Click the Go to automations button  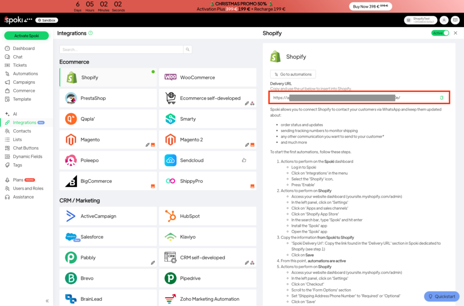[x=293, y=74]
